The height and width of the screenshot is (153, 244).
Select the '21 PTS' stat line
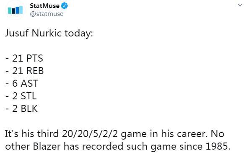tap(24, 58)
